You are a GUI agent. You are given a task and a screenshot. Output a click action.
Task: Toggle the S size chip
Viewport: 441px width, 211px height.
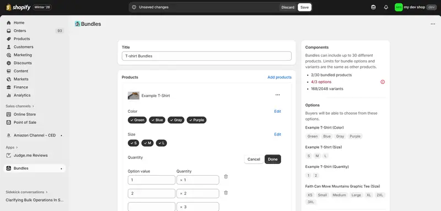click(133, 143)
